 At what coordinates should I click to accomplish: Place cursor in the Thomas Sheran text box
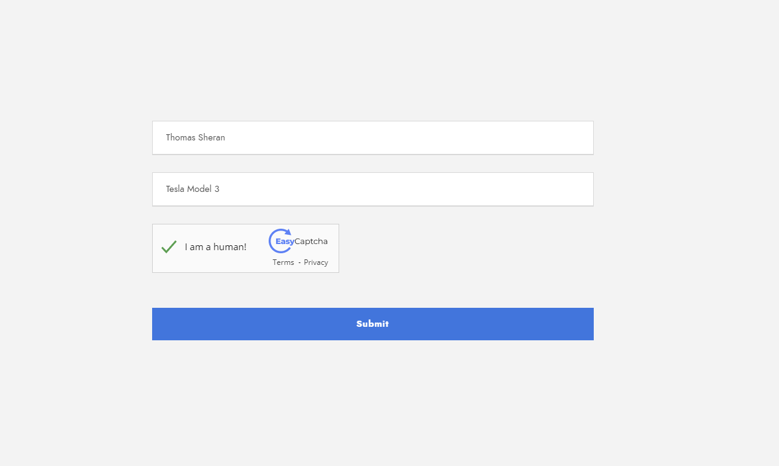pos(372,138)
